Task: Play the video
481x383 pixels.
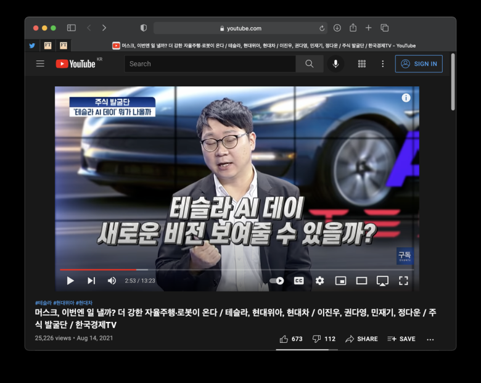Action: (70, 281)
